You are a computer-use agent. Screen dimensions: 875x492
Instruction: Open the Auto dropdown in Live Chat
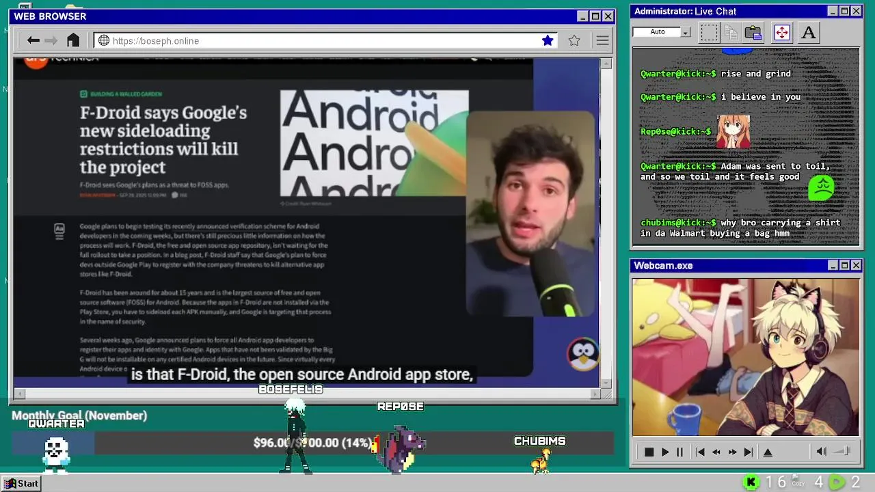[685, 32]
